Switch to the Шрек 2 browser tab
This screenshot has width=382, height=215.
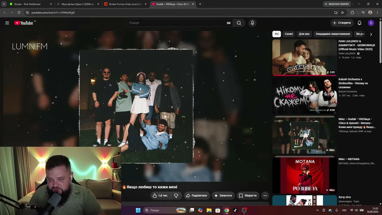coord(78,4)
